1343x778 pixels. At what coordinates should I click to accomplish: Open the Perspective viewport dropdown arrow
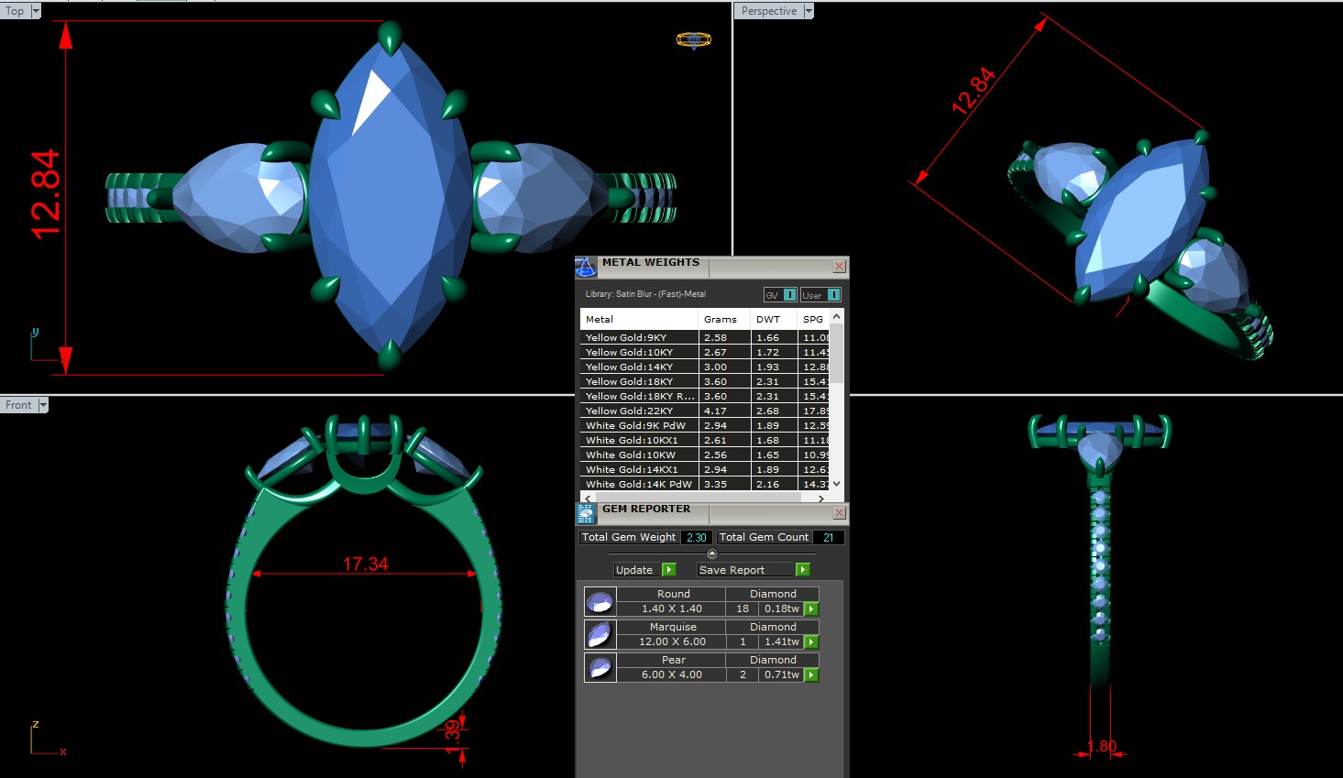click(809, 11)
